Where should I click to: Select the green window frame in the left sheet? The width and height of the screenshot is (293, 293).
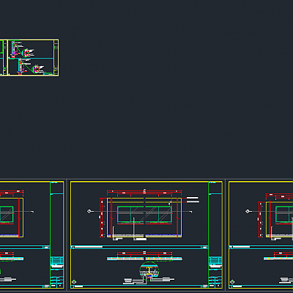pos(7,215)
